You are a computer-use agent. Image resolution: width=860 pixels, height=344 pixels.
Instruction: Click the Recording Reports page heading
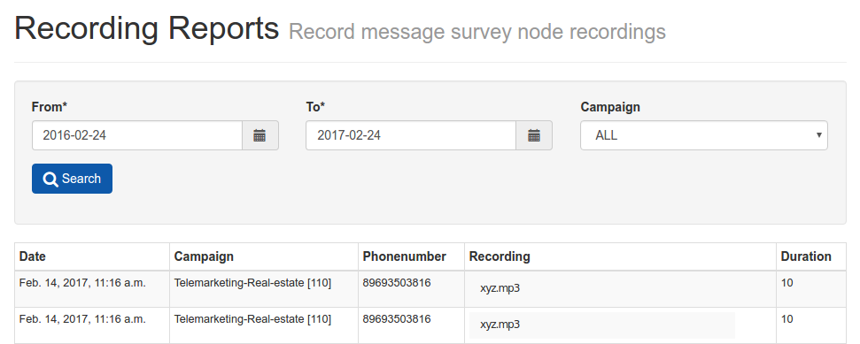146,28
